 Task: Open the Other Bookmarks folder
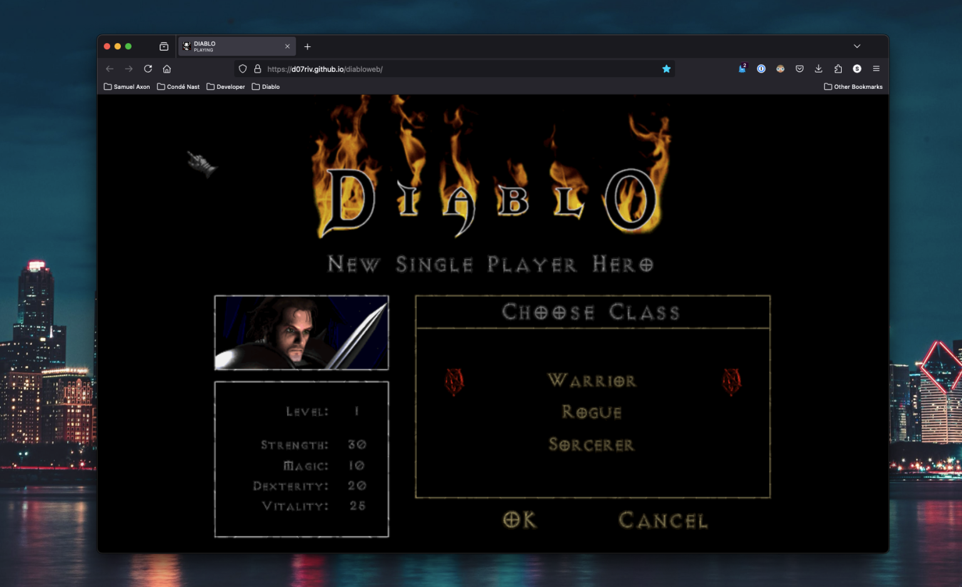[x=854, y=86]
